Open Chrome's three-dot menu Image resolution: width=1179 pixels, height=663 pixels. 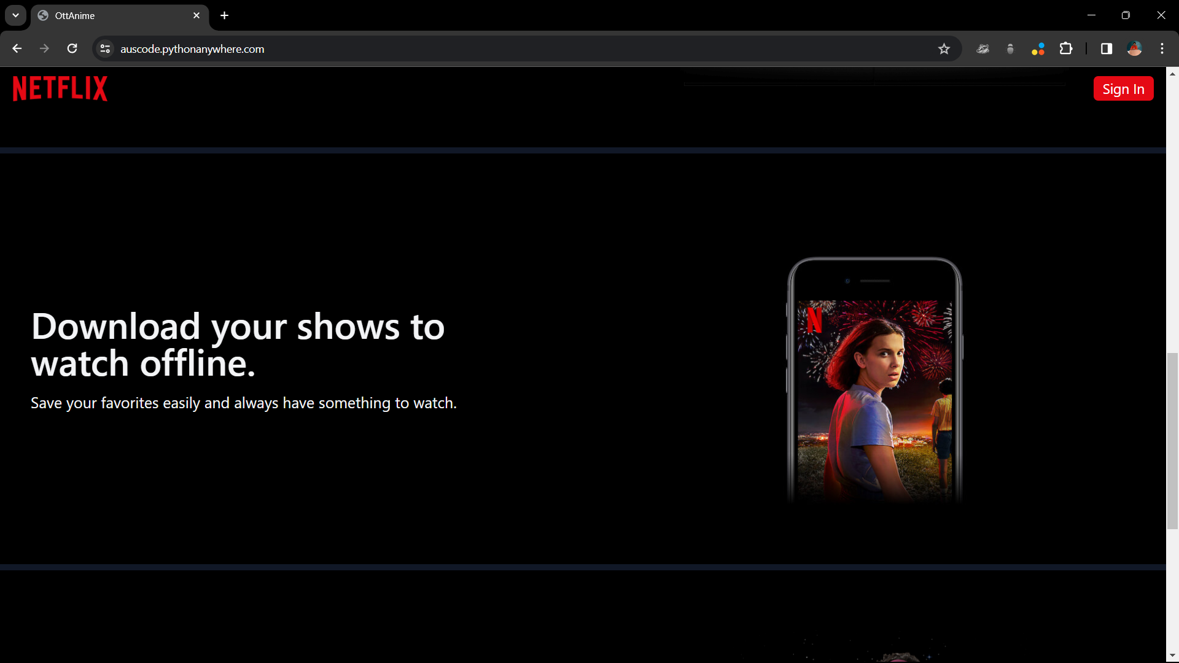click(1162, 48)
